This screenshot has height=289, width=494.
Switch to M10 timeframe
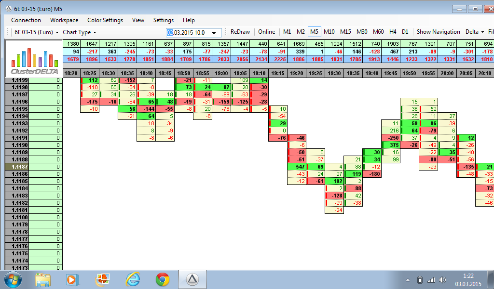(329, 32)
